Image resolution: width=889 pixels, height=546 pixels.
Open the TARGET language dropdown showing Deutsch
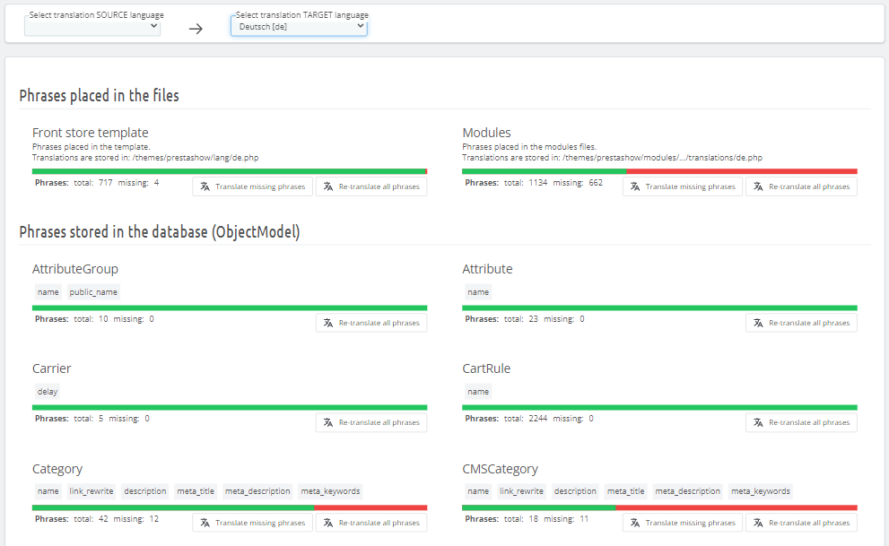point(299,26)
